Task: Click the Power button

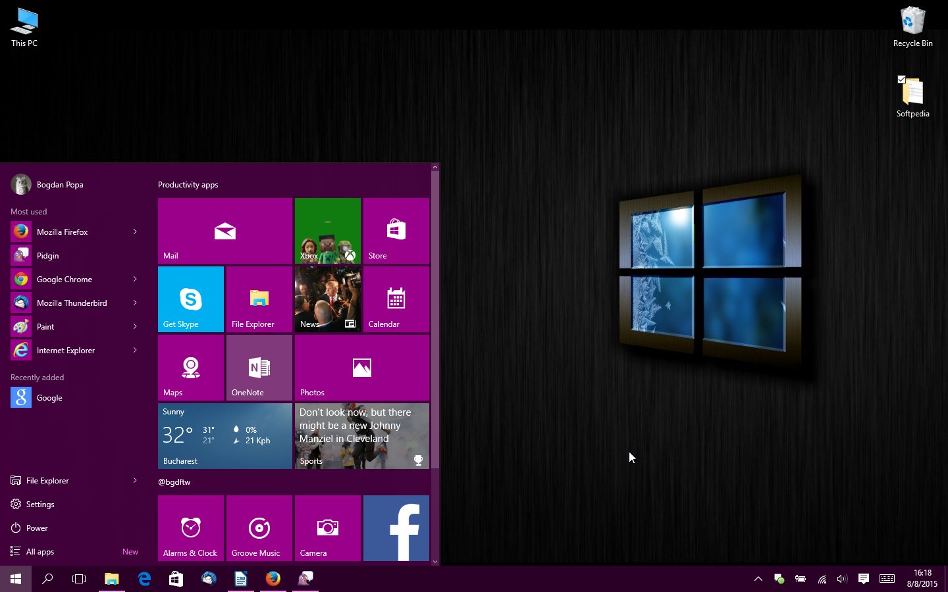Action: [37, 528]
